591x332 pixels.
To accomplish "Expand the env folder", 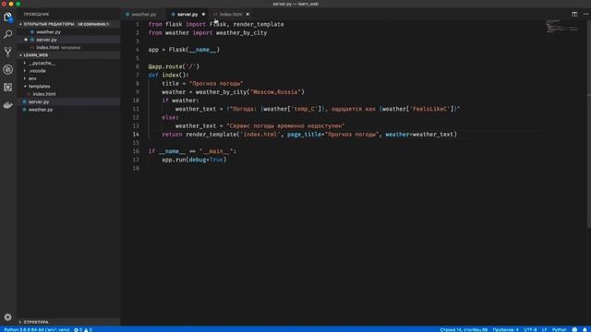I will point(32,78).
